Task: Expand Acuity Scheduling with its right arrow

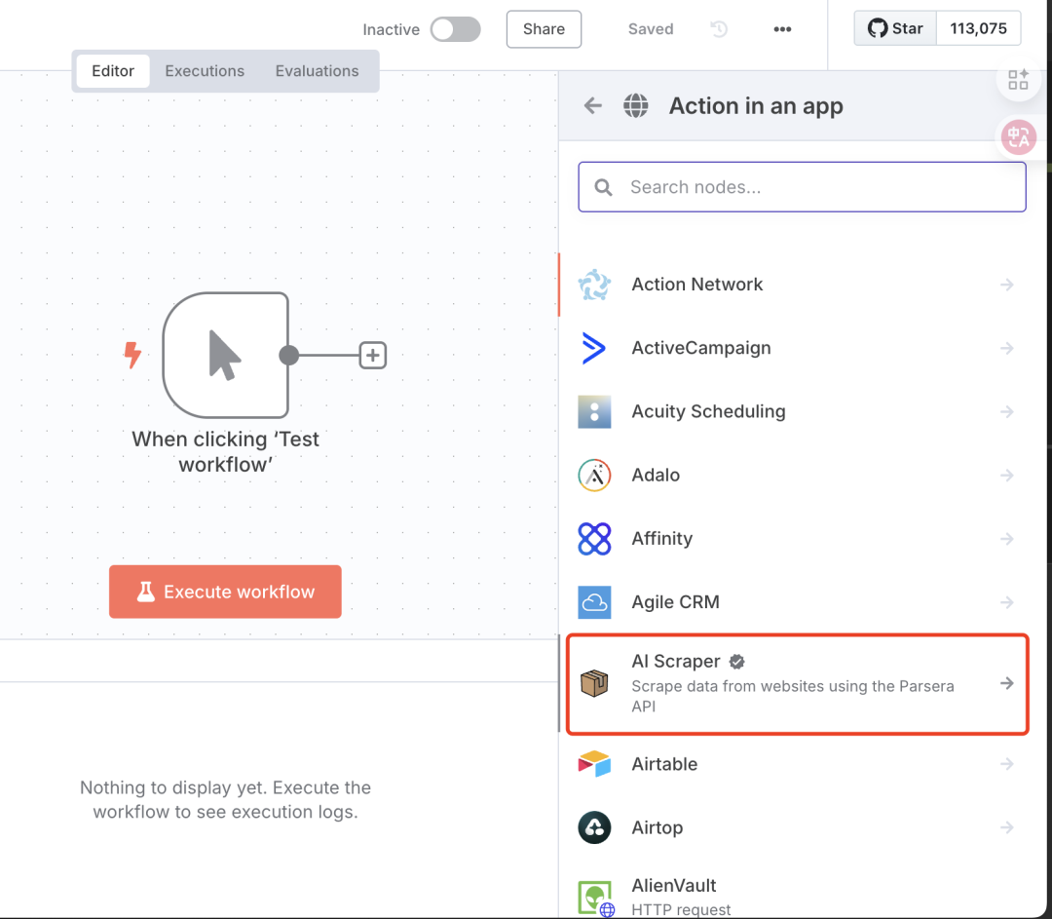Action: [1006, 411]
